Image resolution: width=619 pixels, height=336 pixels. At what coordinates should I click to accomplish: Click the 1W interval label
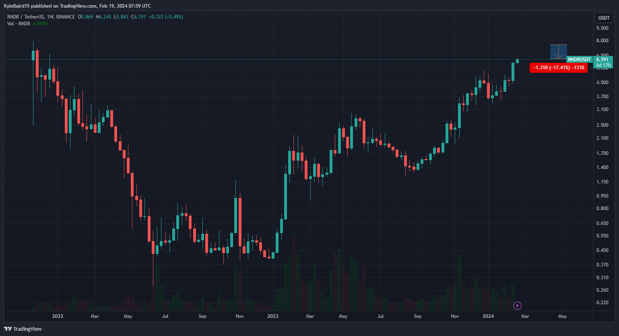50,17
